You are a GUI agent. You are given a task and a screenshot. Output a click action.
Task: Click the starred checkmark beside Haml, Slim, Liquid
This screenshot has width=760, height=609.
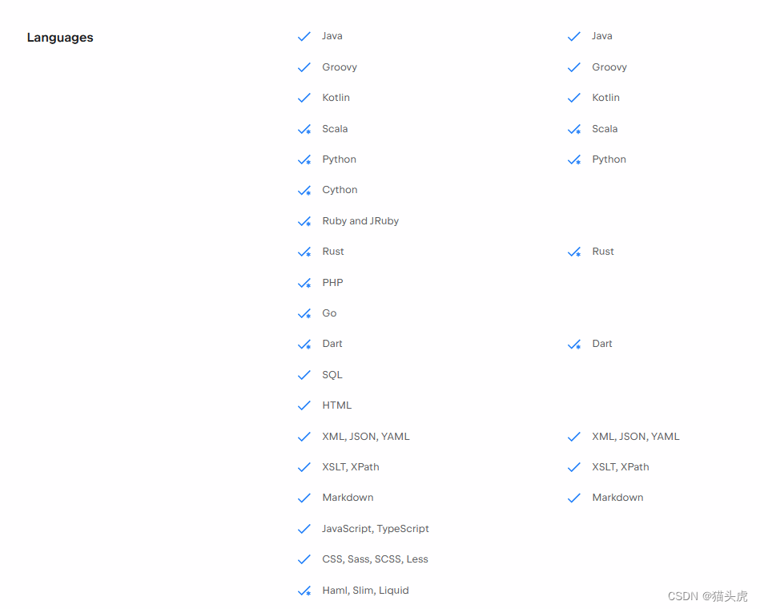[304, 591]
